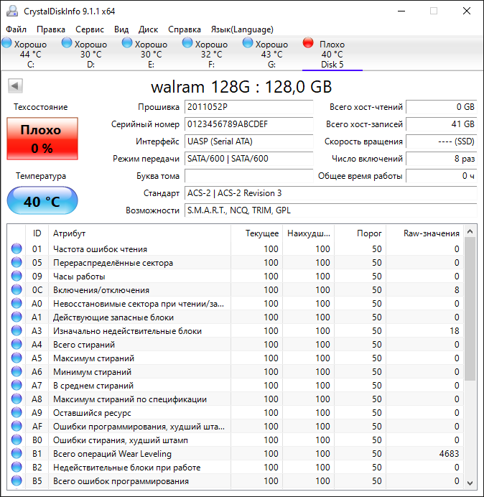Click the Порог column header
484x497 pixels.
pos(360,233)
